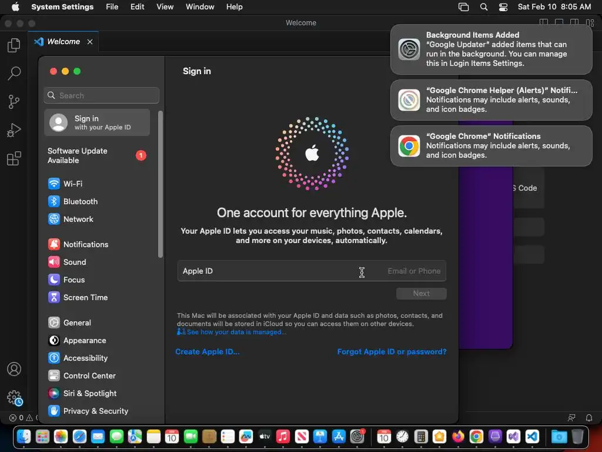Open Safari from the Dock
The height and width of the screenshot is (452, 602).
point(79,437)
